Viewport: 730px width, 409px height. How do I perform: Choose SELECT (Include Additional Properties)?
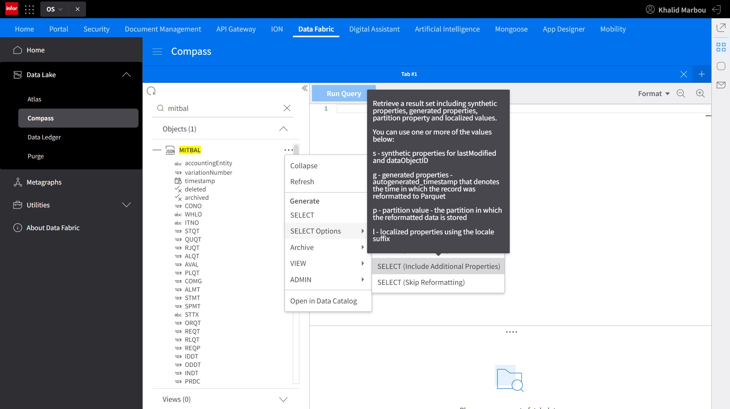(x=438, y=266)
